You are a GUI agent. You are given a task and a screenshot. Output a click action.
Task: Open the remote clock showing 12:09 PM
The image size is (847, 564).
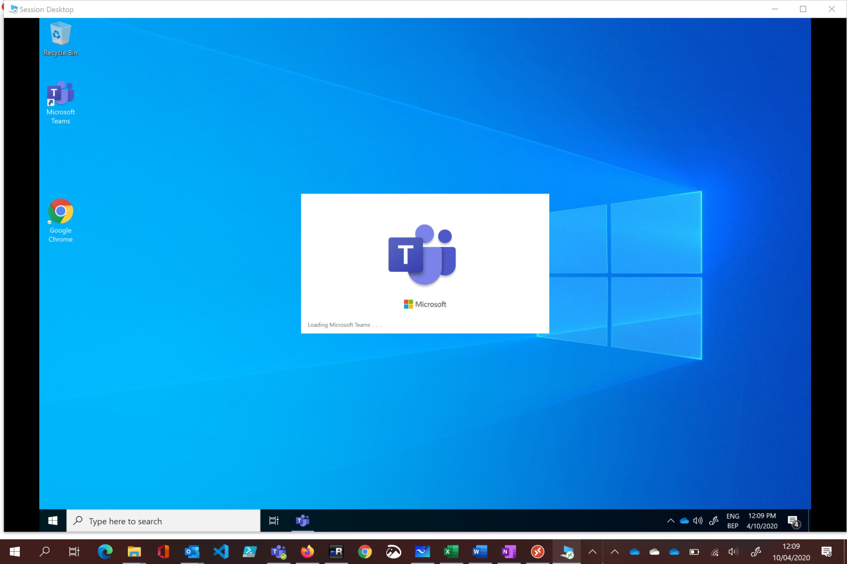pyautogui.click(x=762, y=521)
